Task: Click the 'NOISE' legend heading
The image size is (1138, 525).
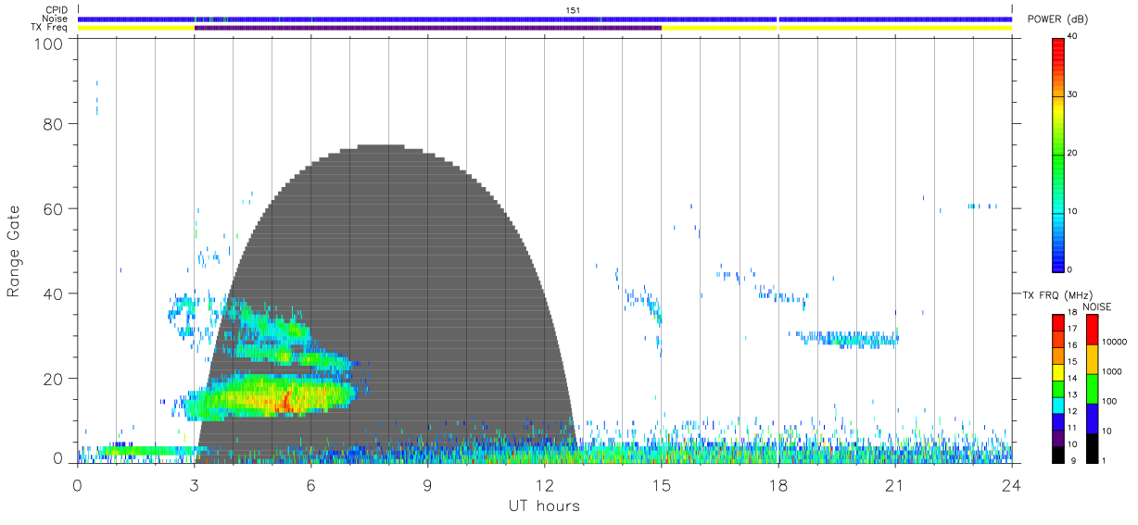Action: tap(1098, 306)
